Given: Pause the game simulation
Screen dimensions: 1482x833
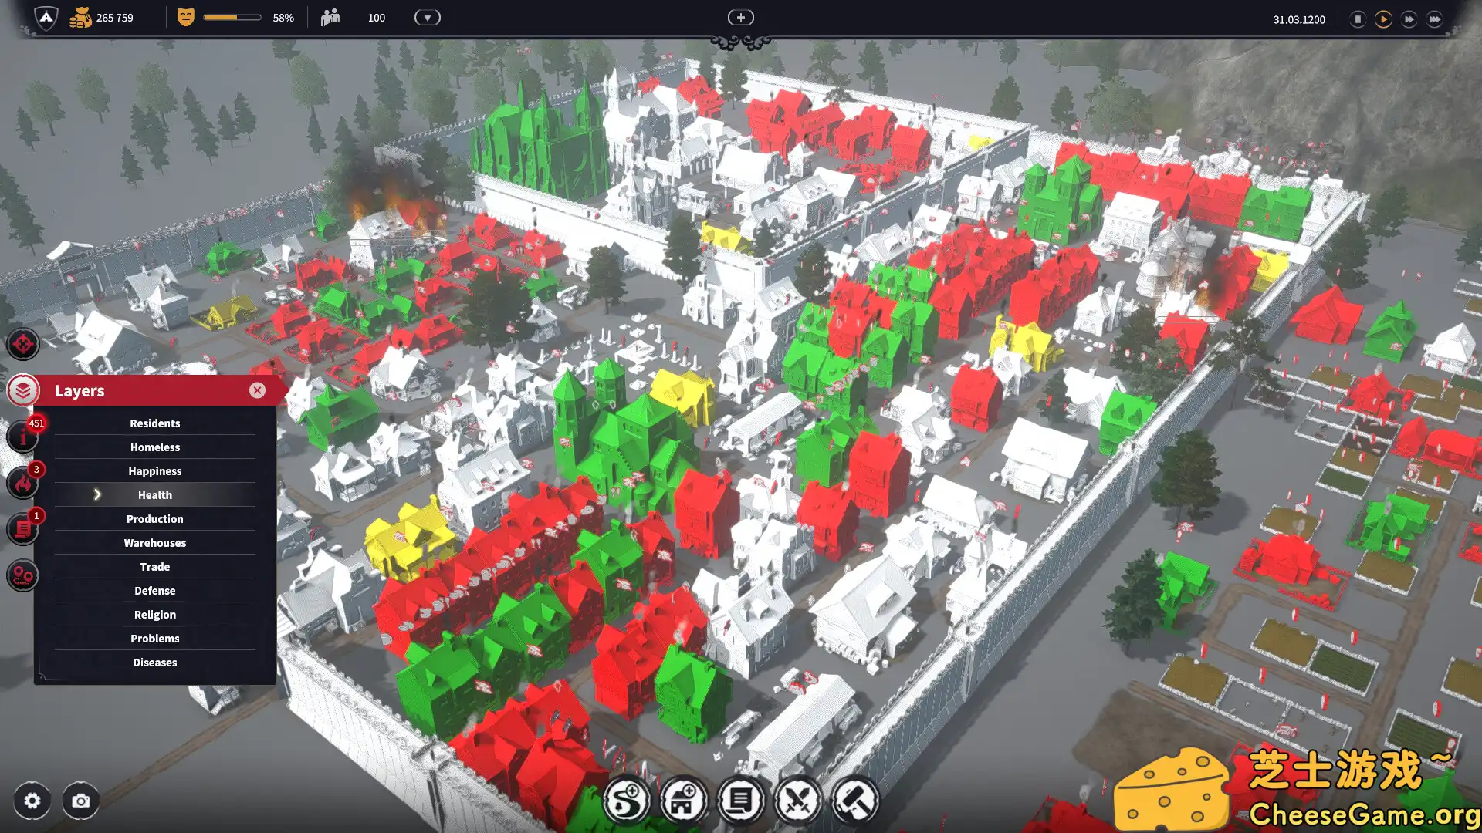Looking at the screenshot, I should (1357, 19).
